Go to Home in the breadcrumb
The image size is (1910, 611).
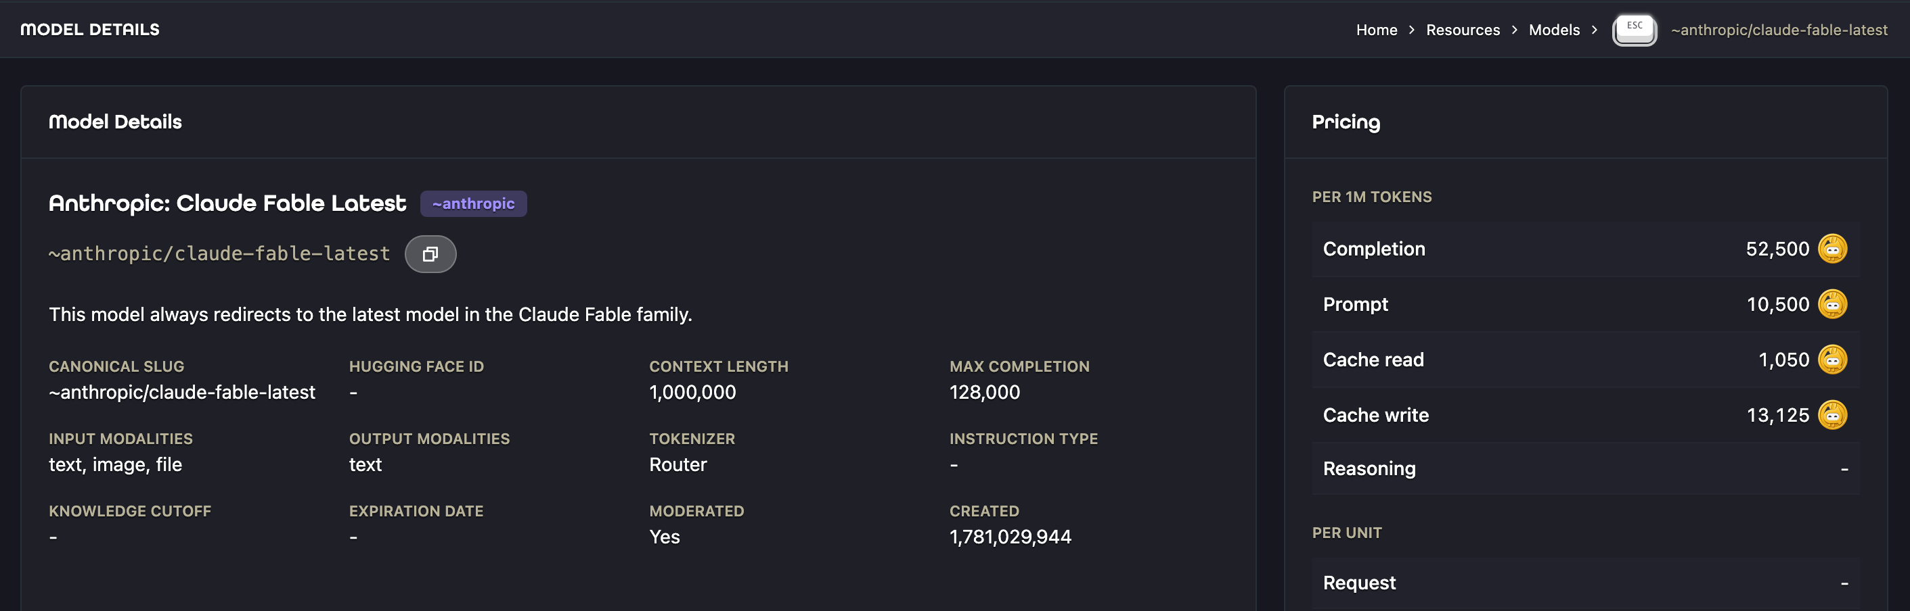coord(1376,30)
